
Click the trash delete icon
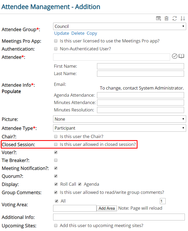(166, 18)
